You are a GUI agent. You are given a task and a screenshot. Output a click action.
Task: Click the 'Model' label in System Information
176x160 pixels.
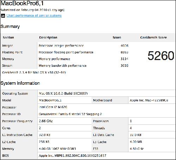tap(7, 100)
